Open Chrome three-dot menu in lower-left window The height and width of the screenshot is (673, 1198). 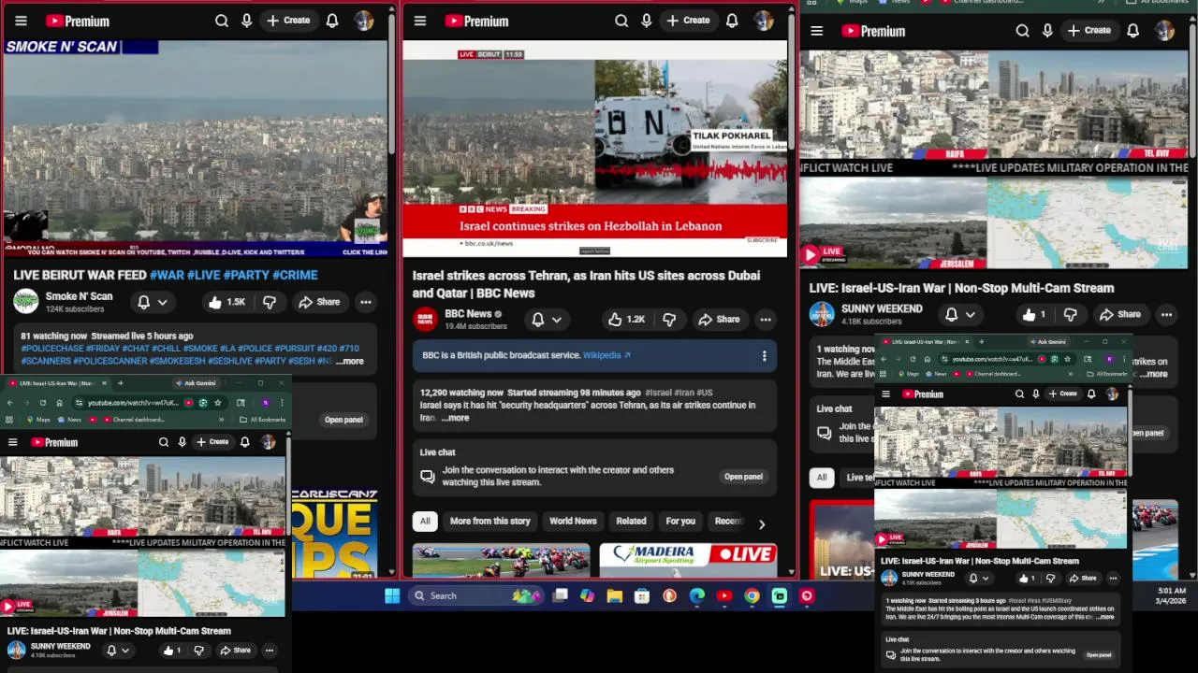(282, 403)
